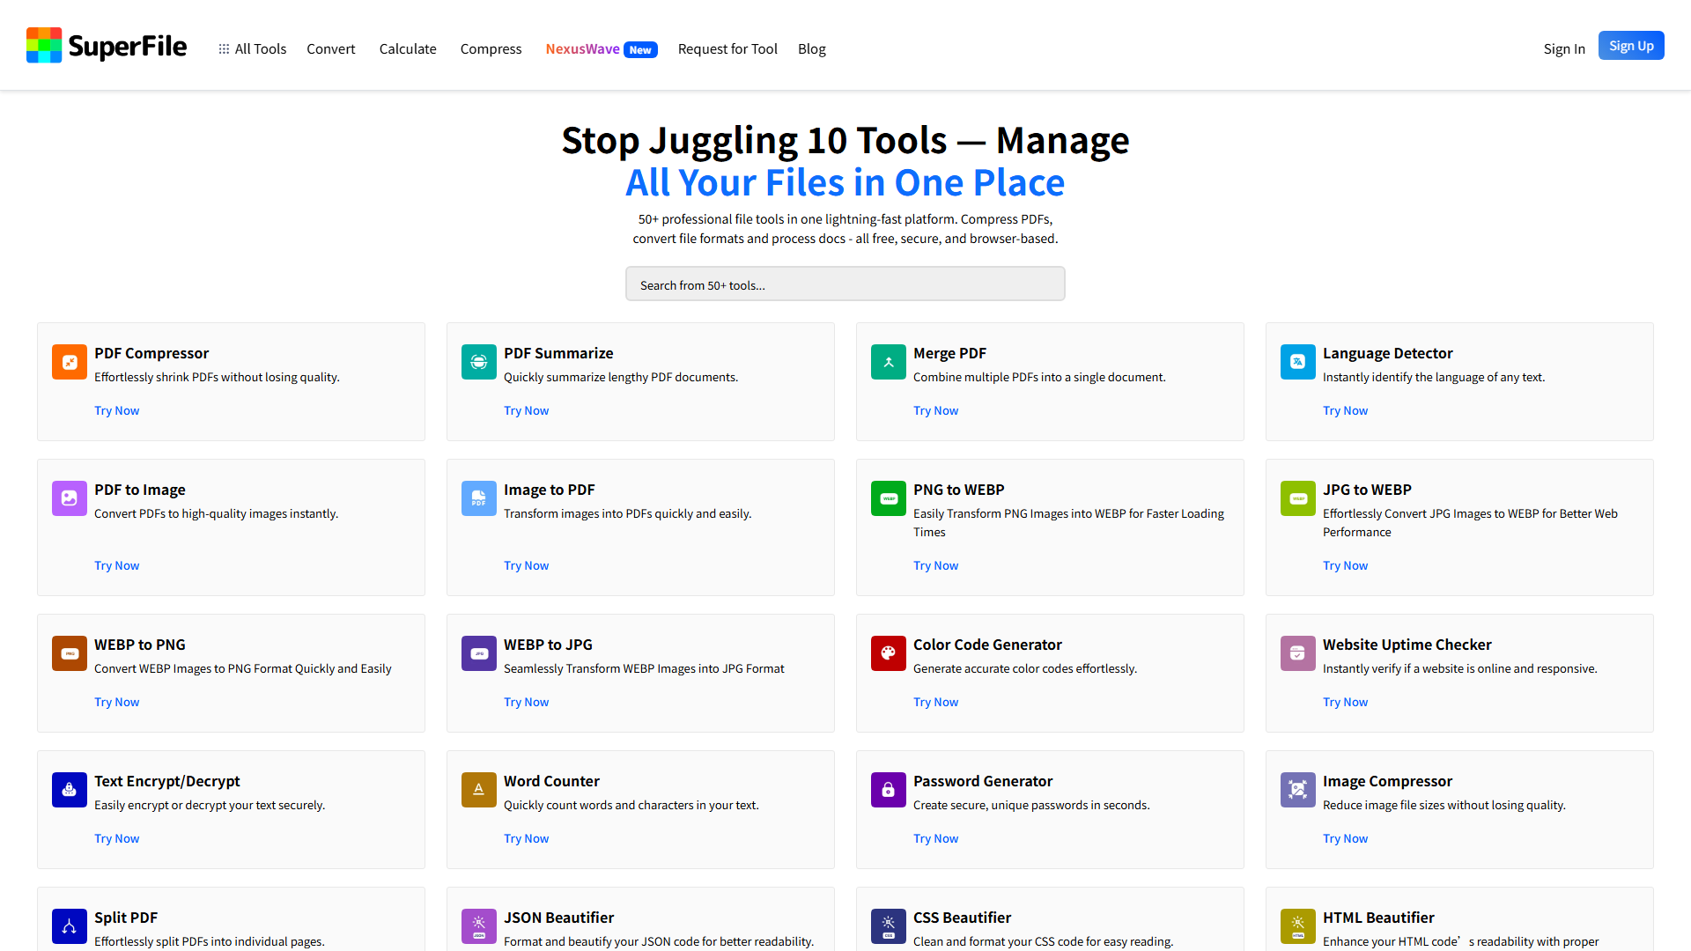This screenshot has width=1691, height=951.
Task: Select the PDF Compressor tool icon
Action: click(x=69, y=362)
